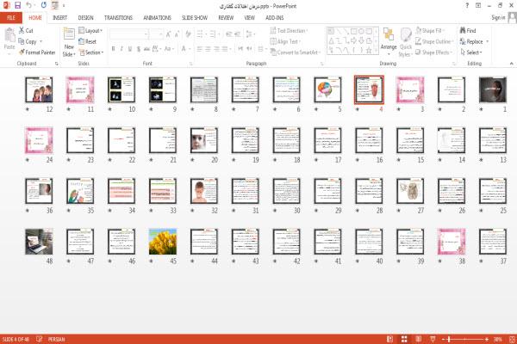
Task: Switch to the INSERT tab
Action: (59, 18)
